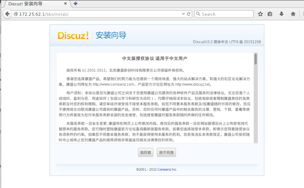Click the http://www.discuz.net text in agreement

[193, 85]
